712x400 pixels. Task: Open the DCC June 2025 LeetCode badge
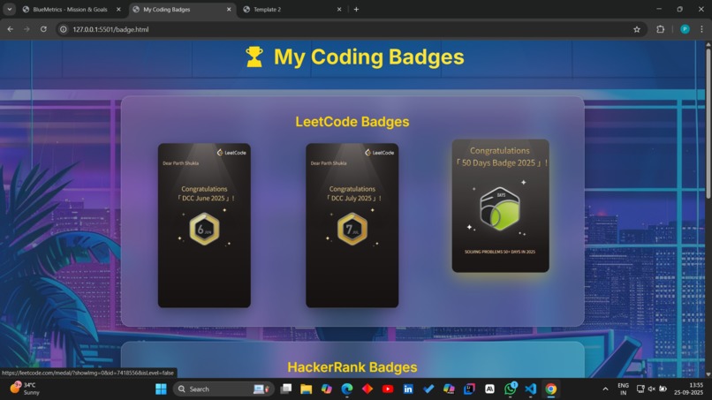204,225
